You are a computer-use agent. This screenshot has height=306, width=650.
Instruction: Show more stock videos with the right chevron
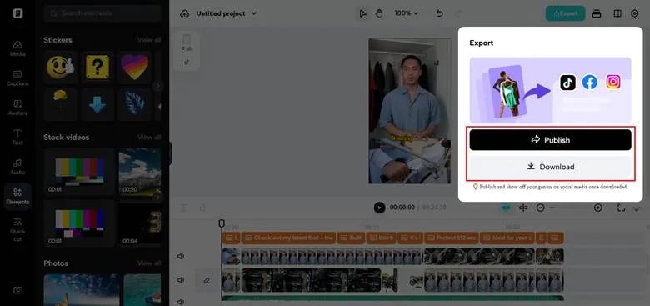[157, 198]
